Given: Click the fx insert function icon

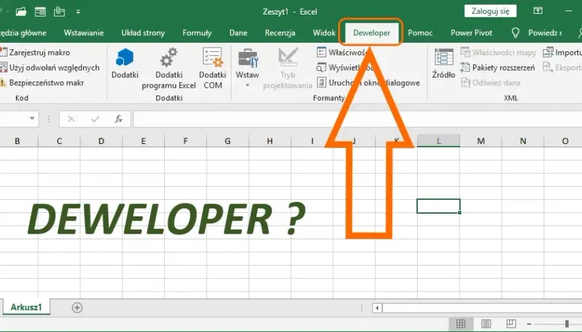Looking at the screenshot, I should click(118, 119).
